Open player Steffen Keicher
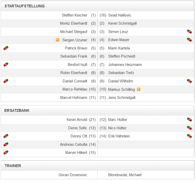Viewport: 196px width, 181px height. [74, 15]
